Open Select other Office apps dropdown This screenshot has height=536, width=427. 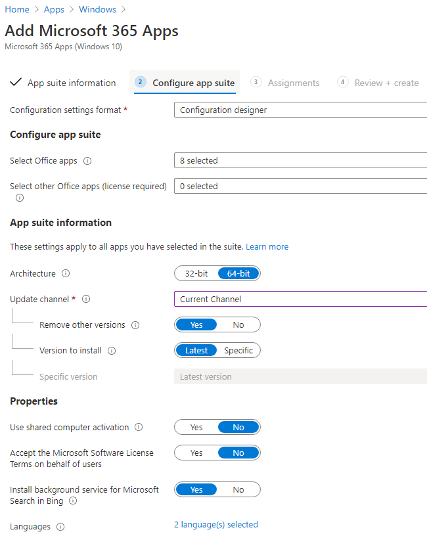click(x=300, y=186)
